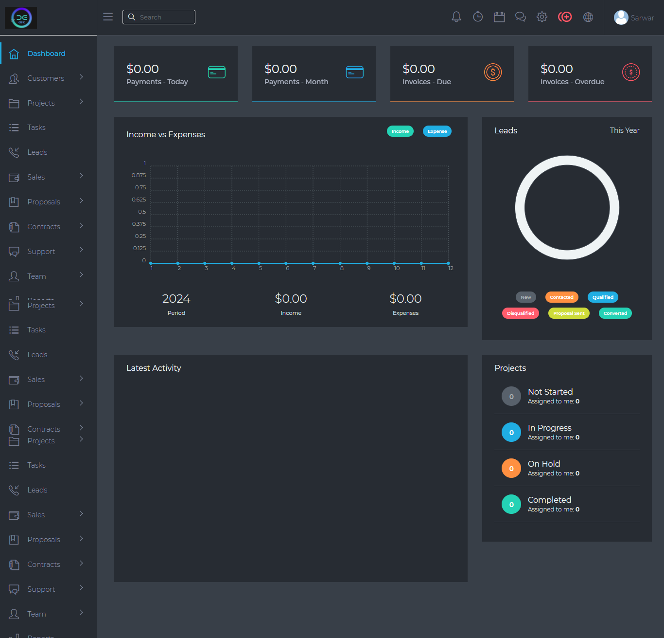Focus the Search input field

[159, 17]
